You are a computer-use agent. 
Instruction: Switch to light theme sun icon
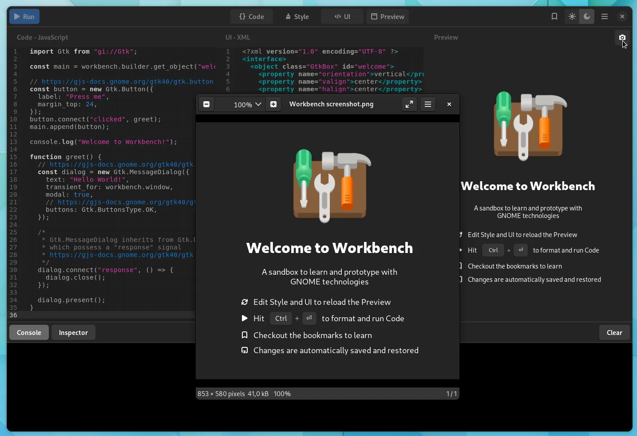pos(572,16)
